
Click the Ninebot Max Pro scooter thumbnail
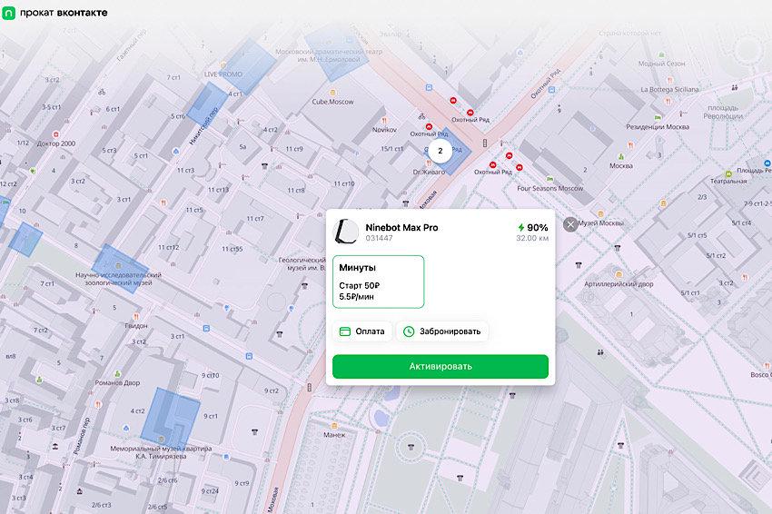point(346,232)
